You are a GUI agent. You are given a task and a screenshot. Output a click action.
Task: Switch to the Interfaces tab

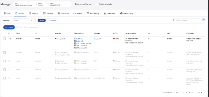[x=63, y=13]
